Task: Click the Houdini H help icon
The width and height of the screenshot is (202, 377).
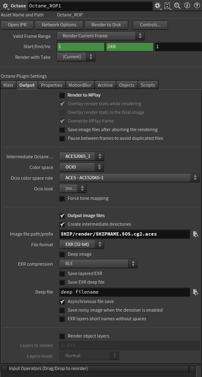Action: click(168, 6)
